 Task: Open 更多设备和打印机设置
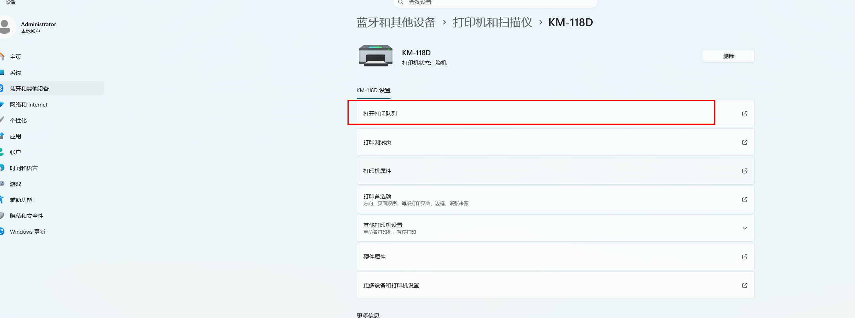[x=555, y=285]
